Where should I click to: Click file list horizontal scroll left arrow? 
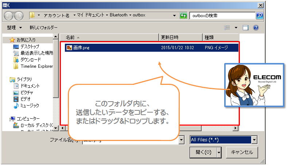point(63,128)
